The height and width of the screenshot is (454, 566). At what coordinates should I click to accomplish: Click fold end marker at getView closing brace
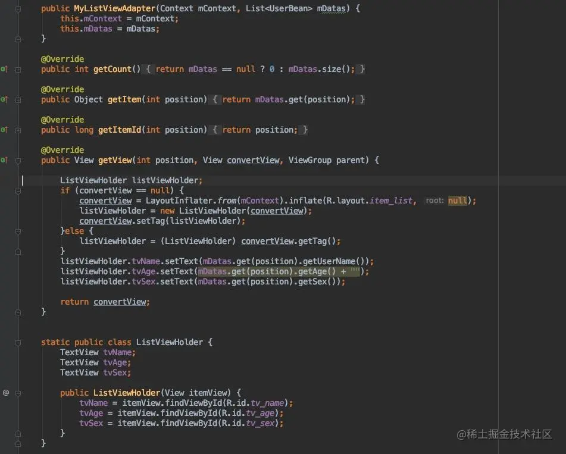click(18, 312)
